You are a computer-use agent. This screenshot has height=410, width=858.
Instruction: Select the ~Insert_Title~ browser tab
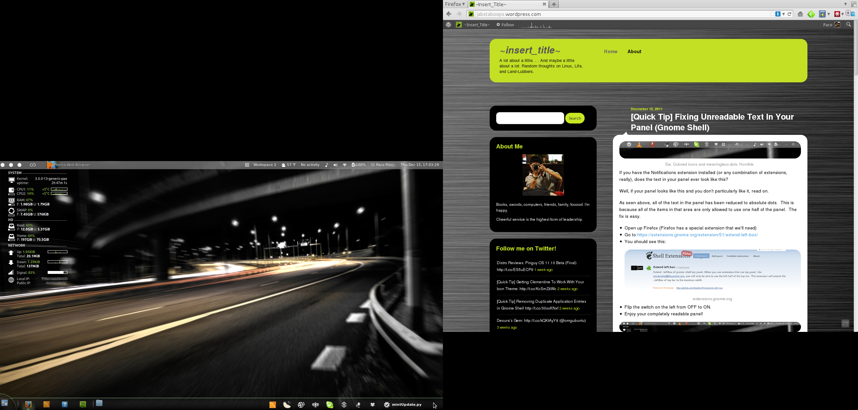point(508,4)
